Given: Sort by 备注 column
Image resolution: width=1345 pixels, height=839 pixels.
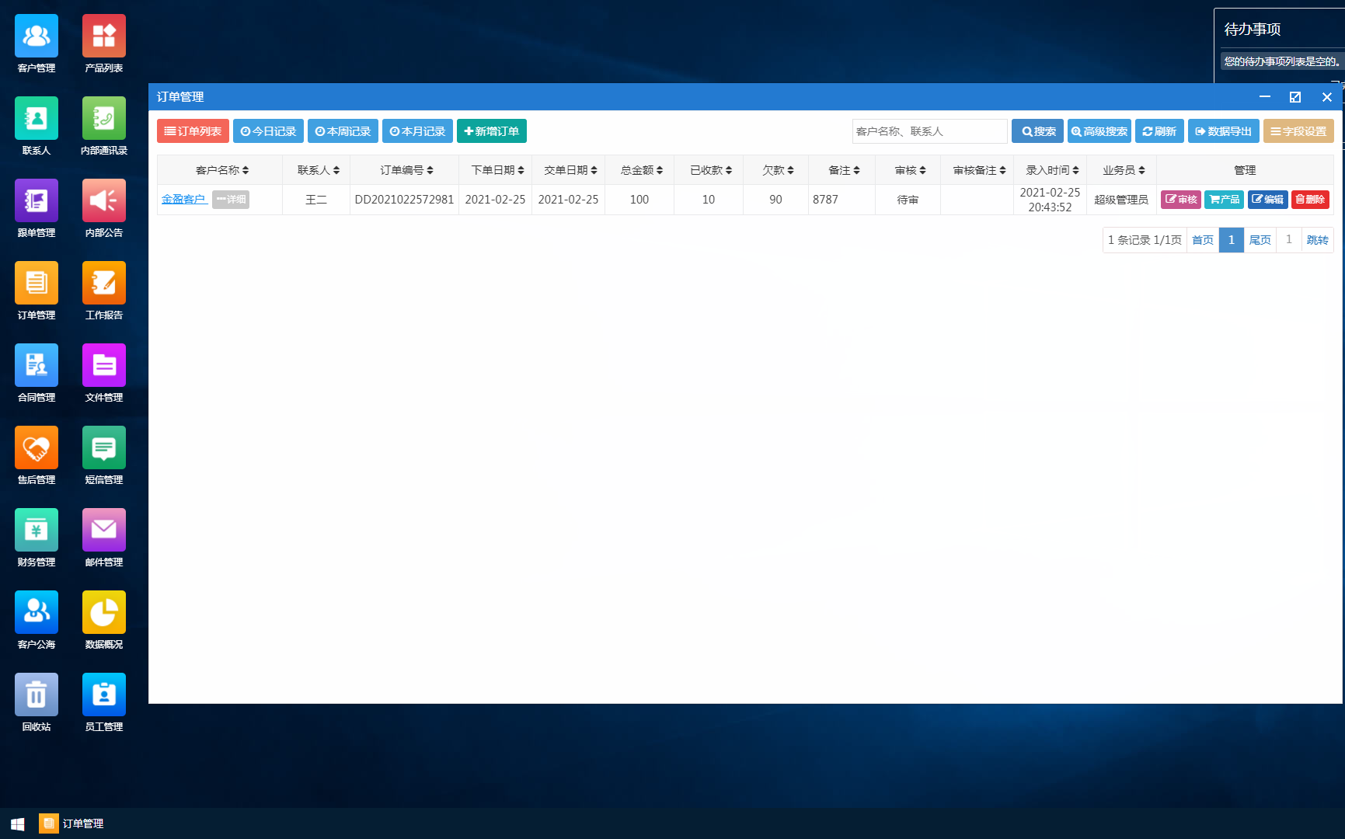Looking at the screenshot, I should [844, 170].
